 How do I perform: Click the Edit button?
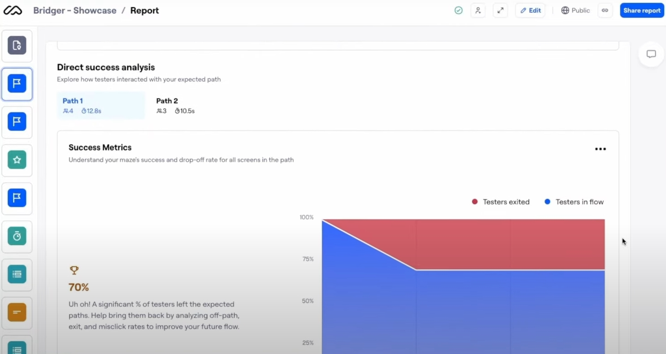coord(530,10)
